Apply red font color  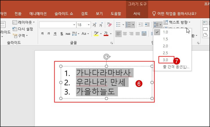point(106,34)
